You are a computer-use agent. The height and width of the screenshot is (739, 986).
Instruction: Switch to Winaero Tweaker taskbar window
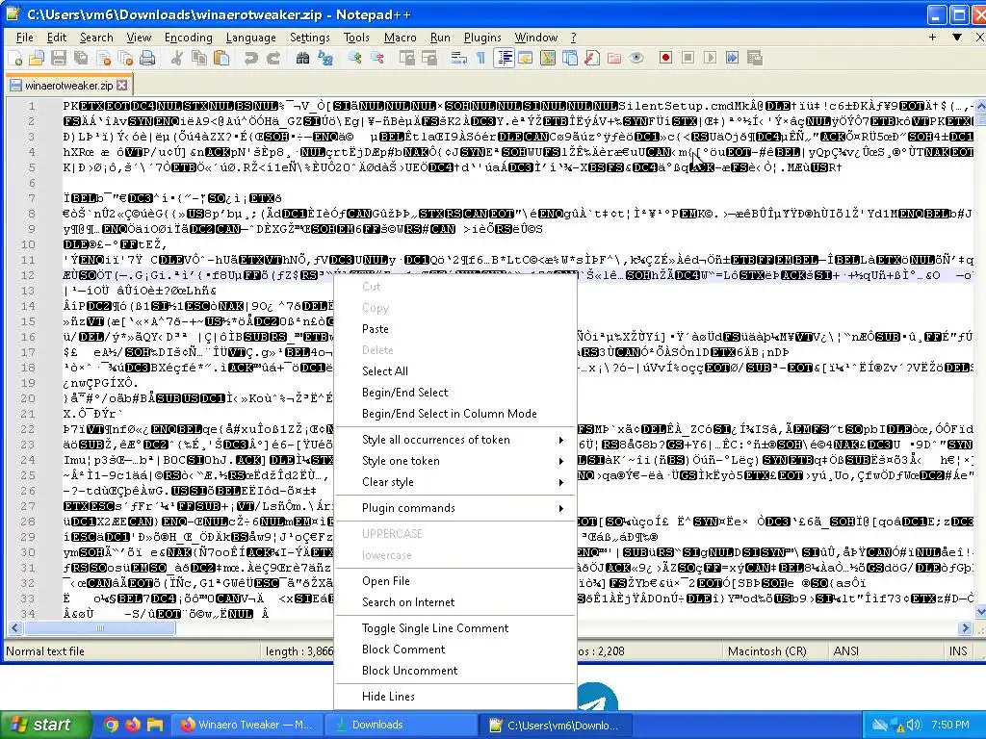(247, 725)
